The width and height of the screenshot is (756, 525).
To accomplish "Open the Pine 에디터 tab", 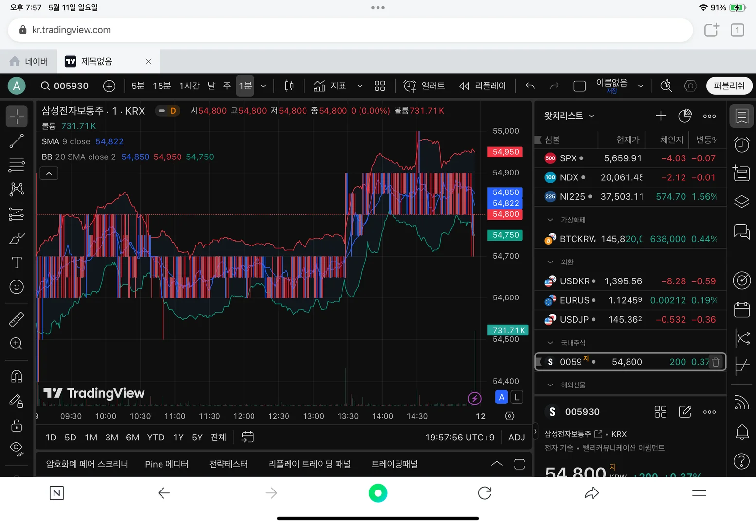I will (x=167, y=464).
